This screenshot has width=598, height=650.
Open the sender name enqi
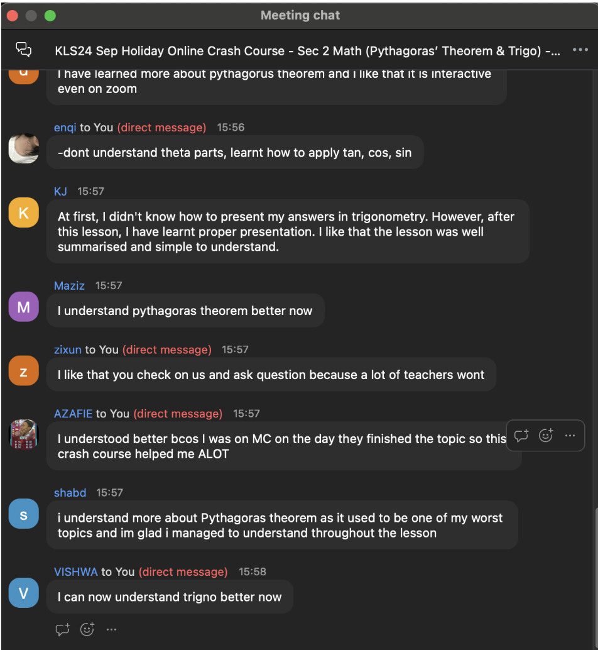pos(65,127)
